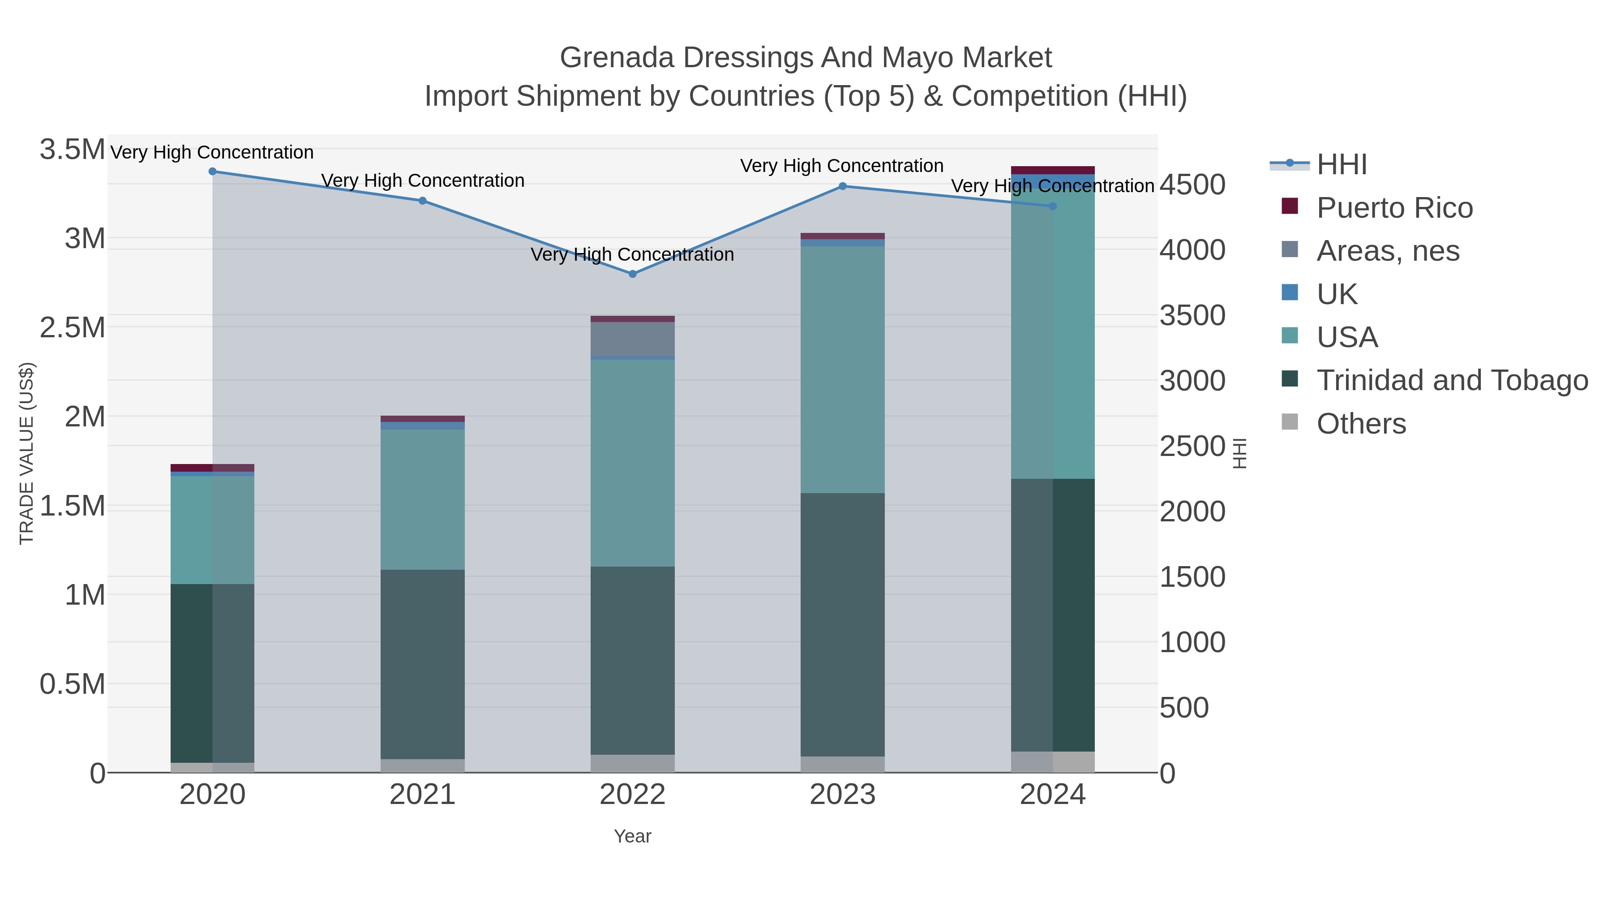The image size is (1612, 907).
Task: Click the Puerto Rico maroon legend swatch
Action: coord(1290,206)
